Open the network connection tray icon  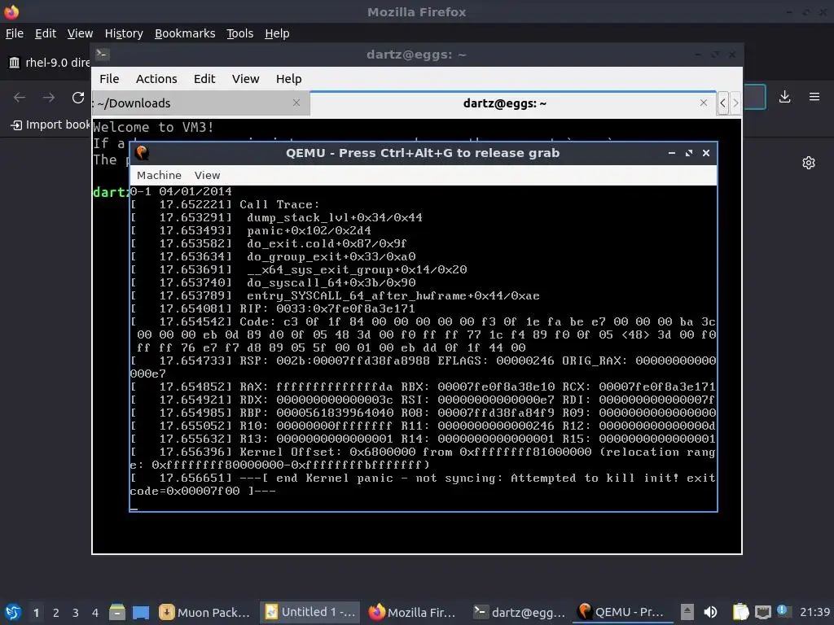tap(762, 612)
